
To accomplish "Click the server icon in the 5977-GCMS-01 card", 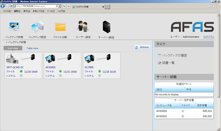I will [x=33, y=57].
